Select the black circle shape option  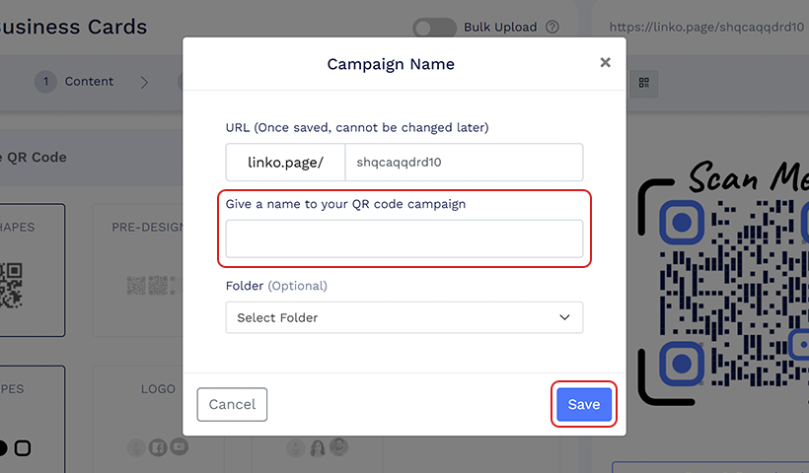pyautogui.click(x=3, y=447)
